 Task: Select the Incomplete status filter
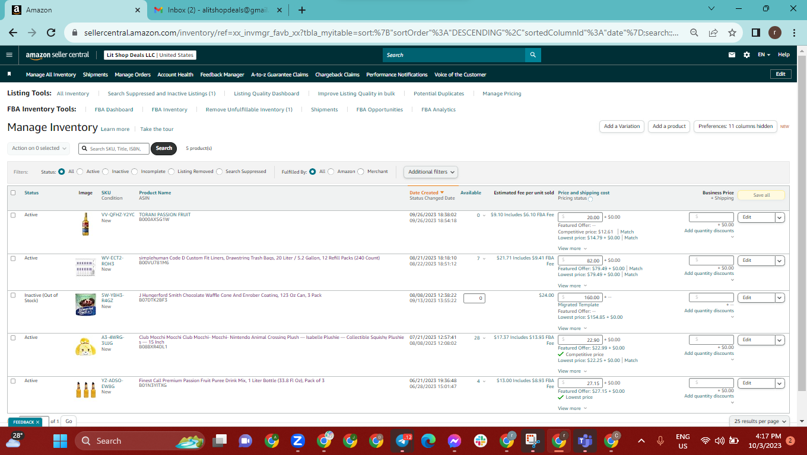click(135, 172)
